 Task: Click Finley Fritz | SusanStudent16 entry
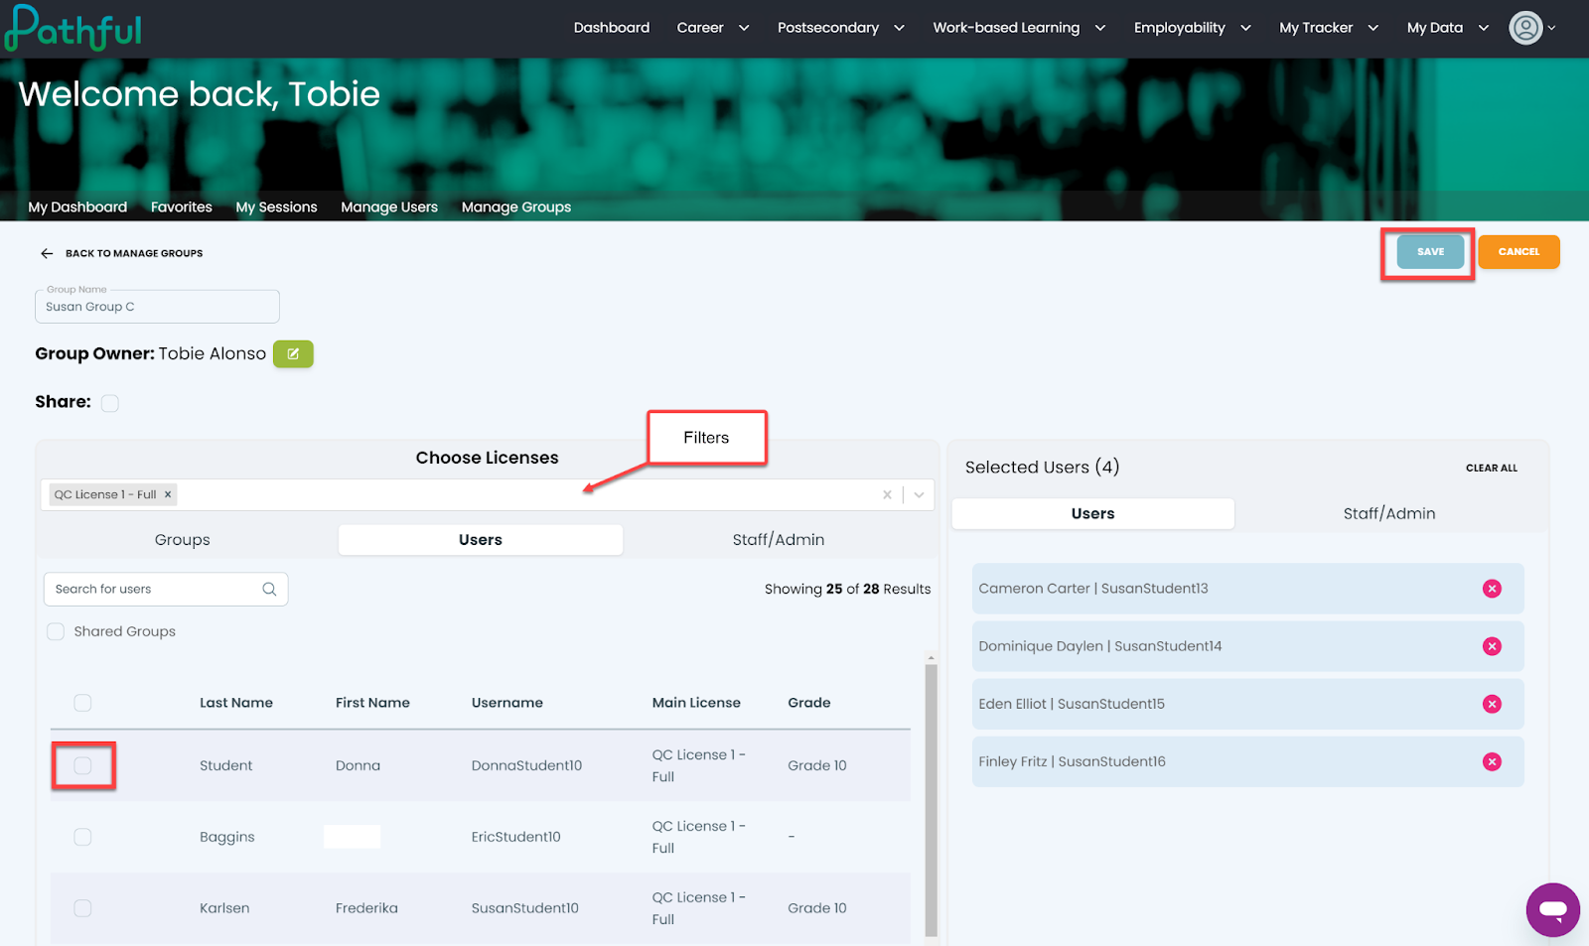point(1248,761)
